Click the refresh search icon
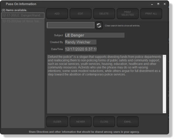 tap(99, 25)
